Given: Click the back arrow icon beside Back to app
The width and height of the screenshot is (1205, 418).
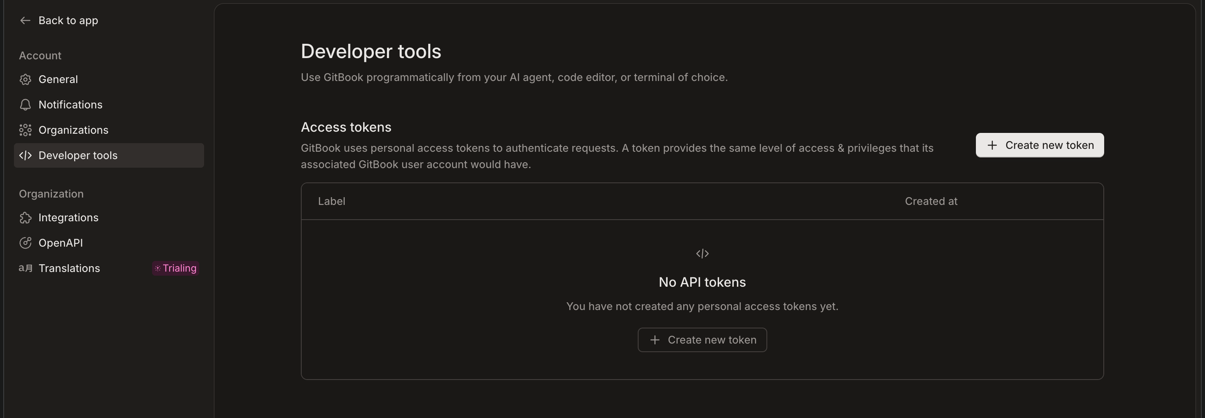Looking at the screenshot, I should pyautogui.click(x=25, y=20).
